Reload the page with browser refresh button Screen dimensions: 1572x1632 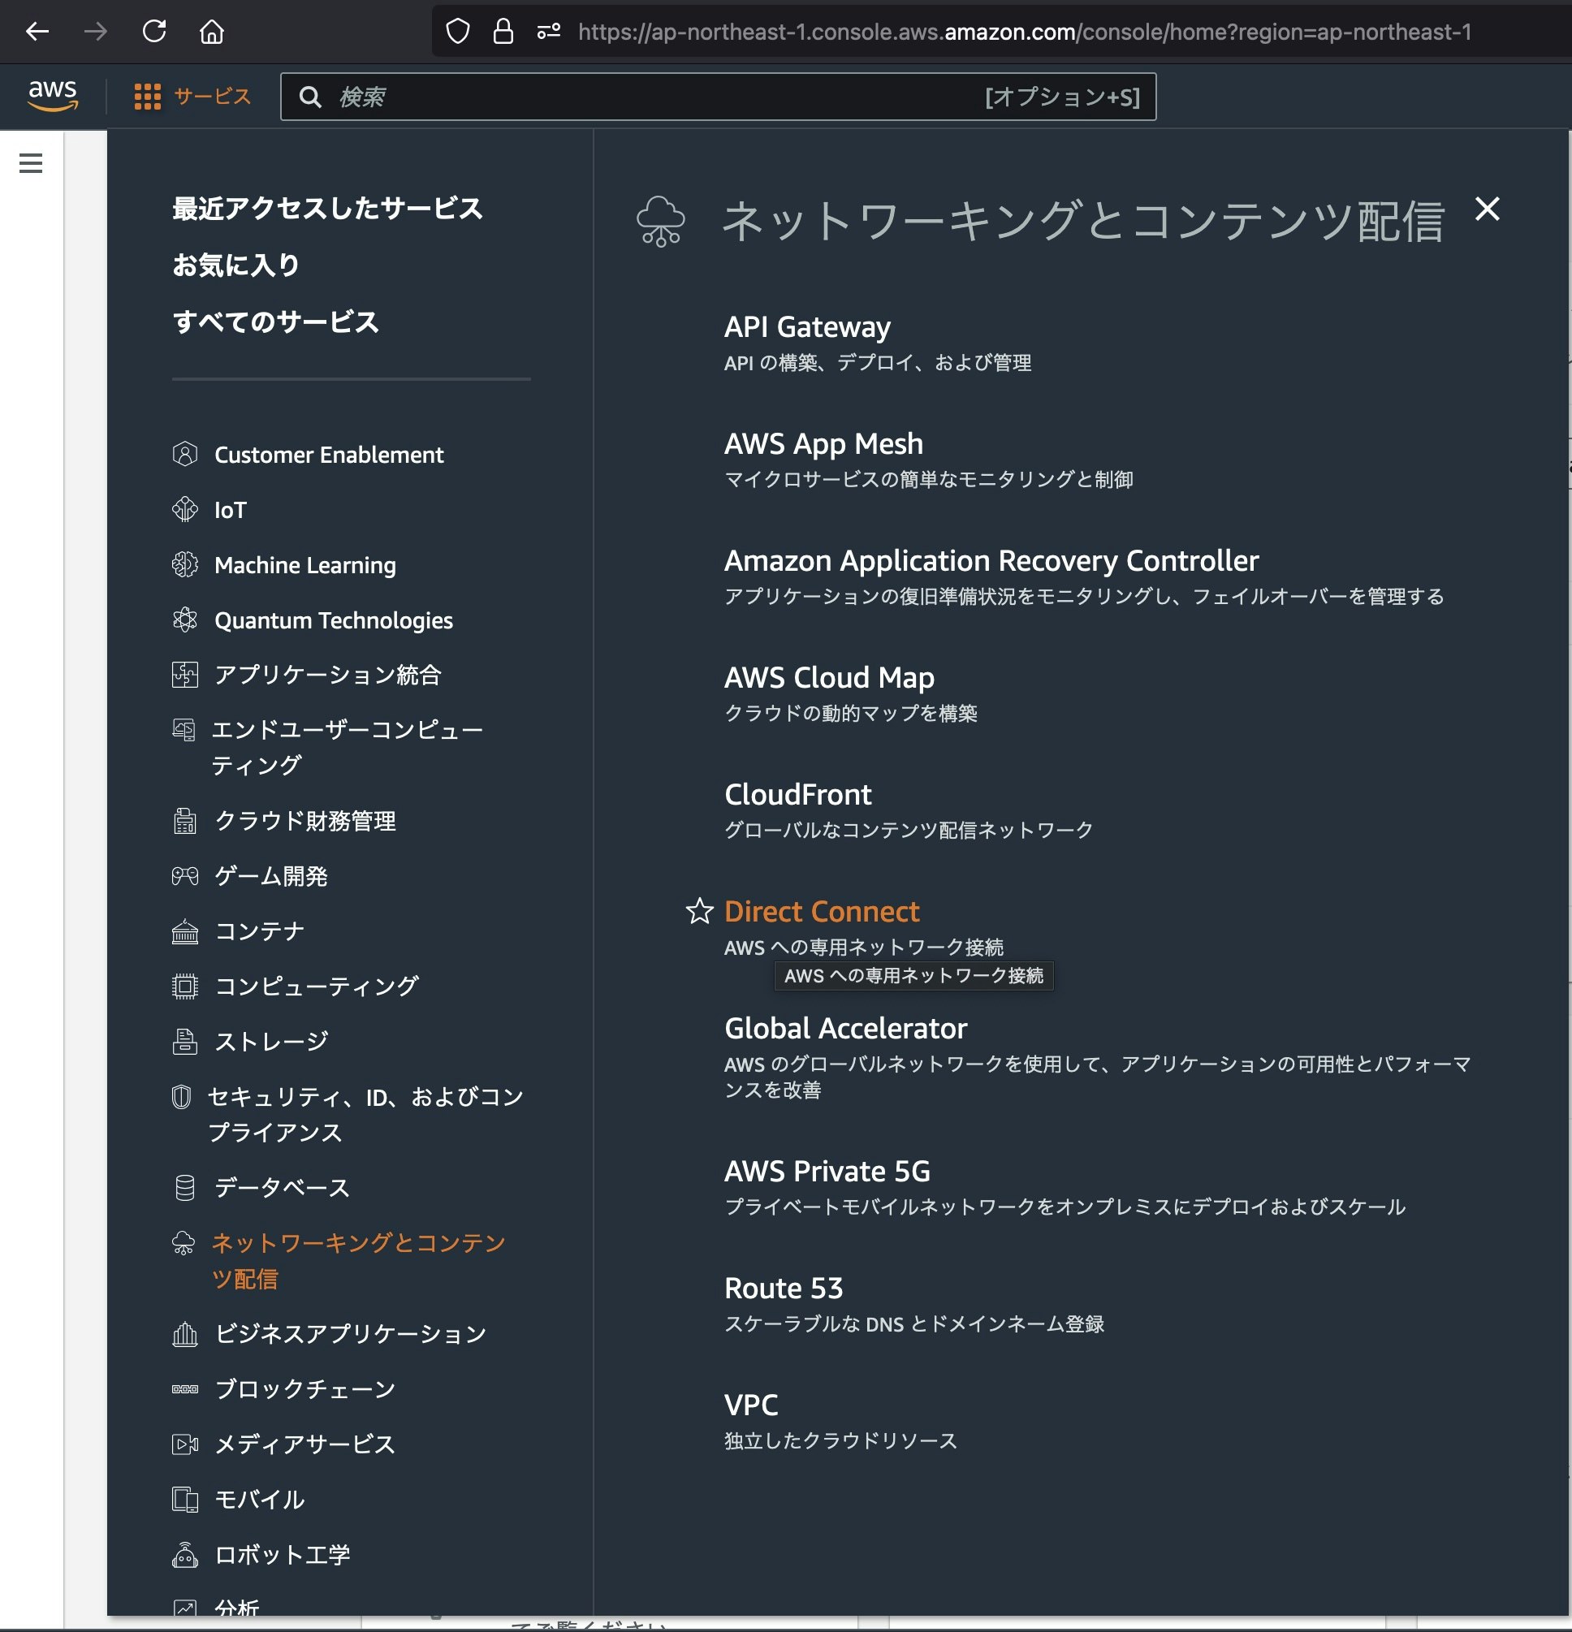(154, 32)
